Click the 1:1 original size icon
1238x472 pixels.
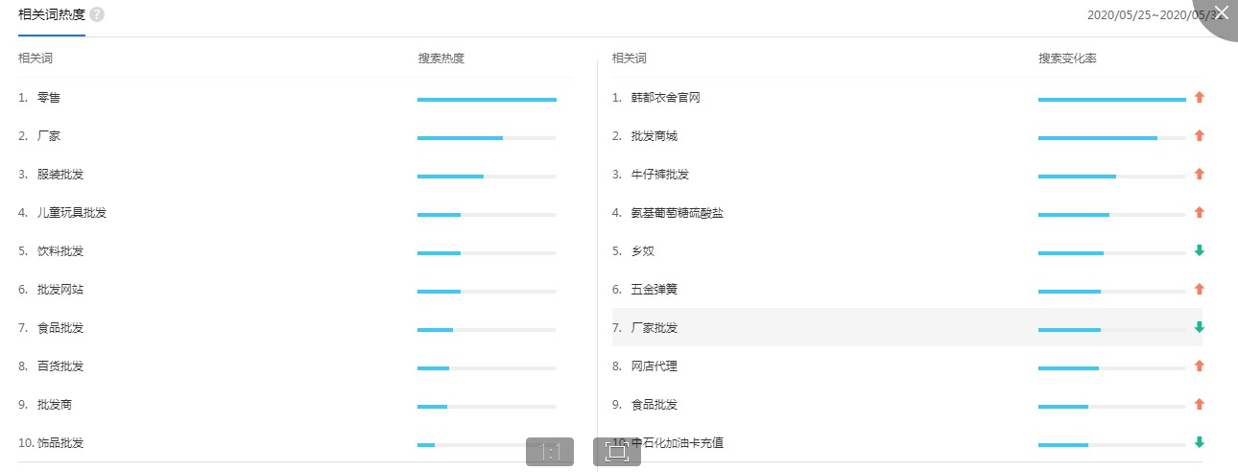(550, 452)
